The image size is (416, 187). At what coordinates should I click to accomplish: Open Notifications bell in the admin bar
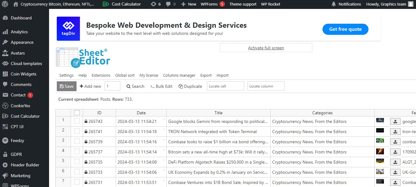[x=334, y=4]
